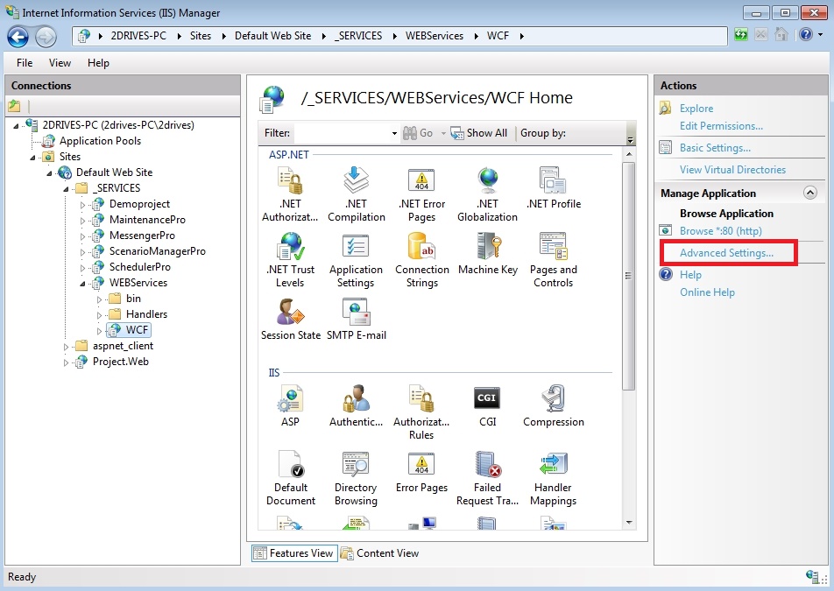Open the CGI feature icon
Screen dimensions: 834x591
pyautogui.click(x=487, y=400)
